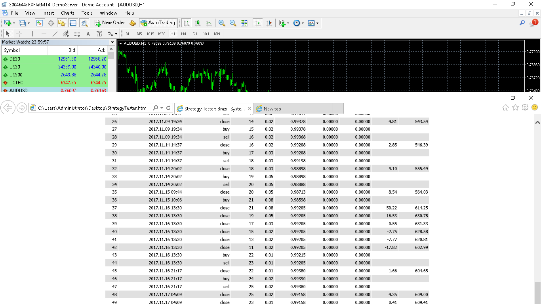This screenshot has height=304, width=541.
Task: Select the MN monthly timeframe
Action: 217,34
